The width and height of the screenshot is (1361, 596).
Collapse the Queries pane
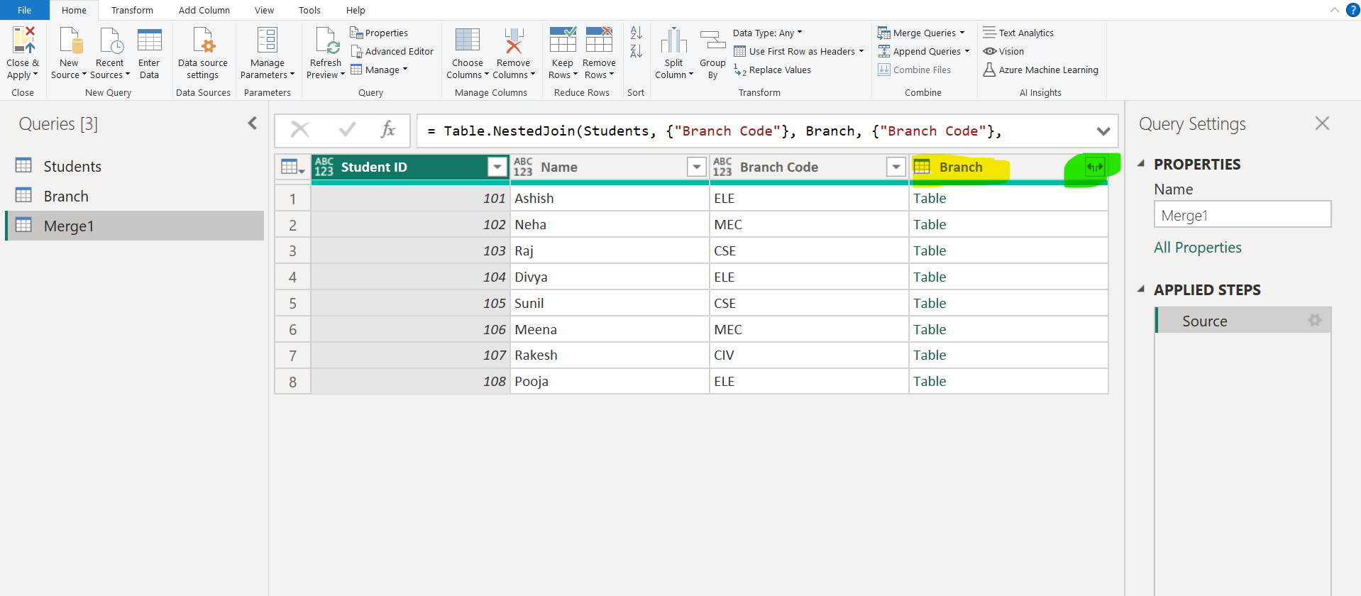coord(253,123)
